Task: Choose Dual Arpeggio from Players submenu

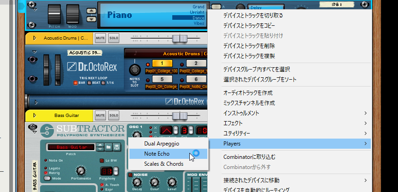Action: [x=168, y=144]
